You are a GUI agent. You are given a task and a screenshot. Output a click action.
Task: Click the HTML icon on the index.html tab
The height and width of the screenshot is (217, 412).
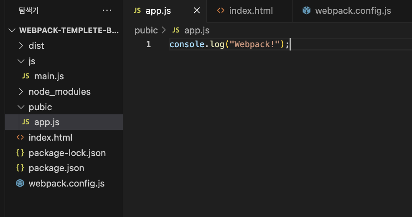pos(221,10)
